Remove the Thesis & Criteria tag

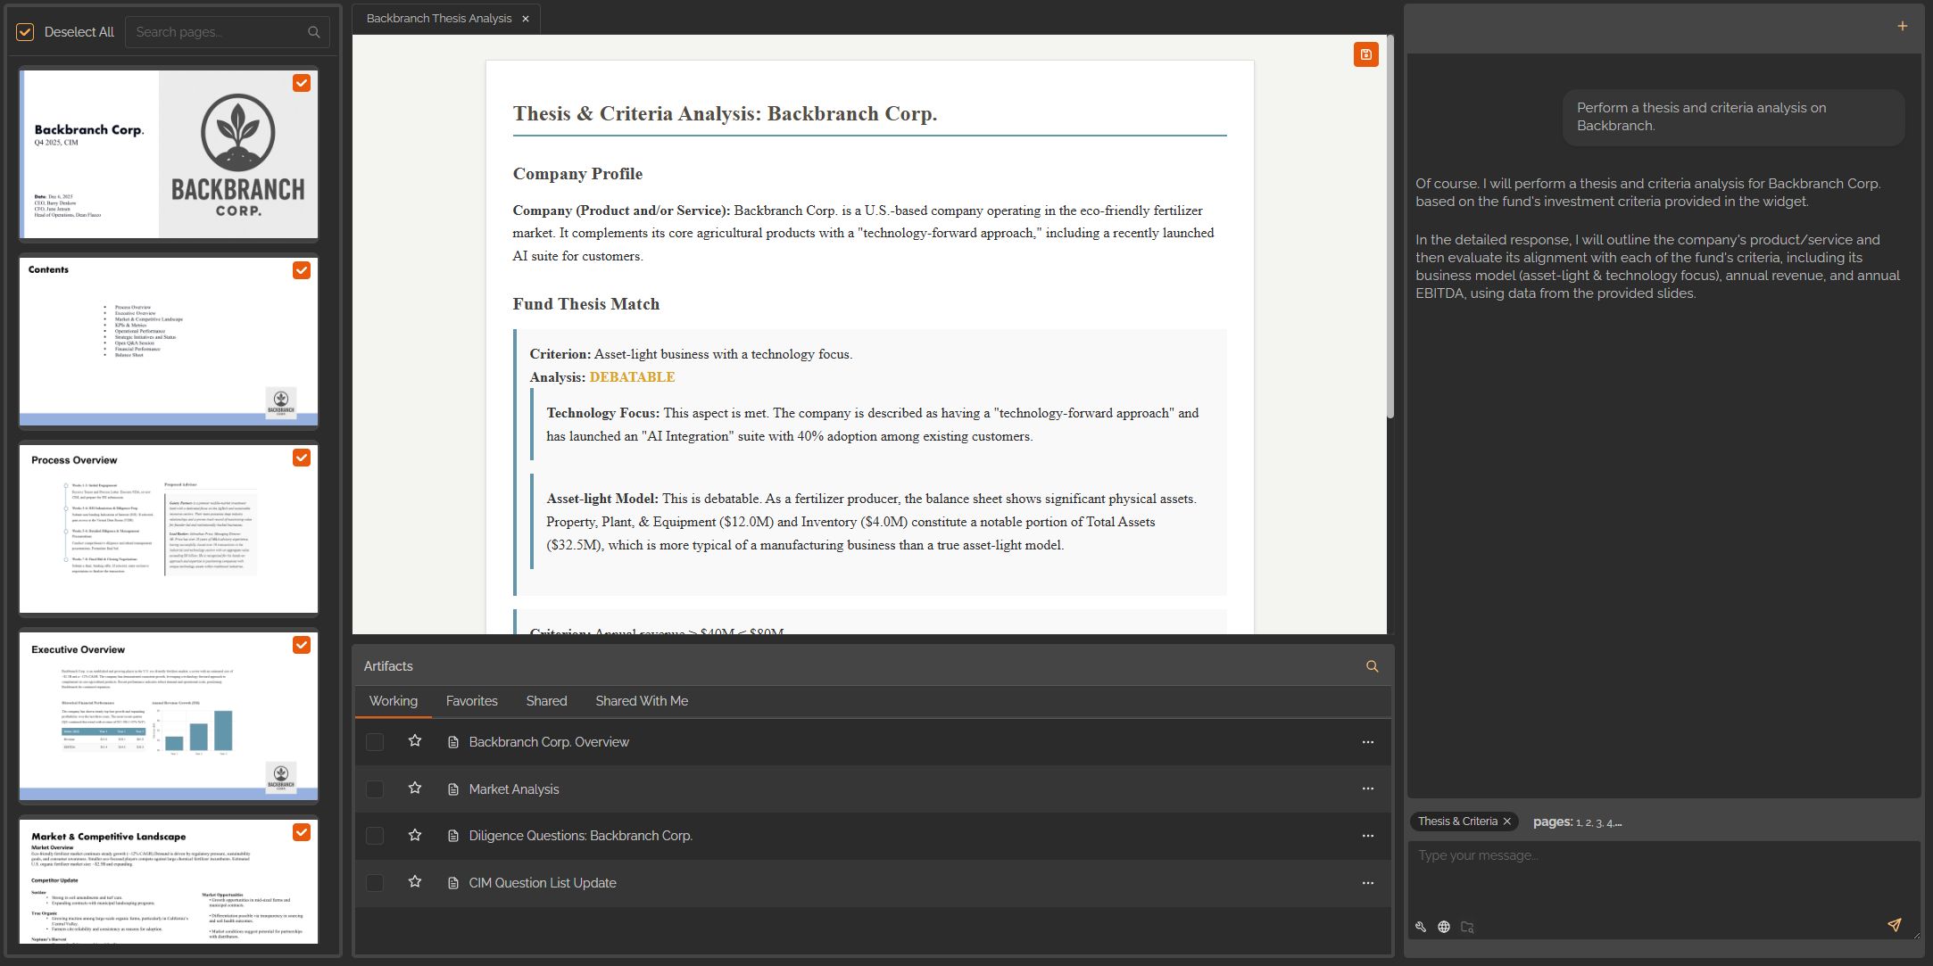(x=1507, y=822)
